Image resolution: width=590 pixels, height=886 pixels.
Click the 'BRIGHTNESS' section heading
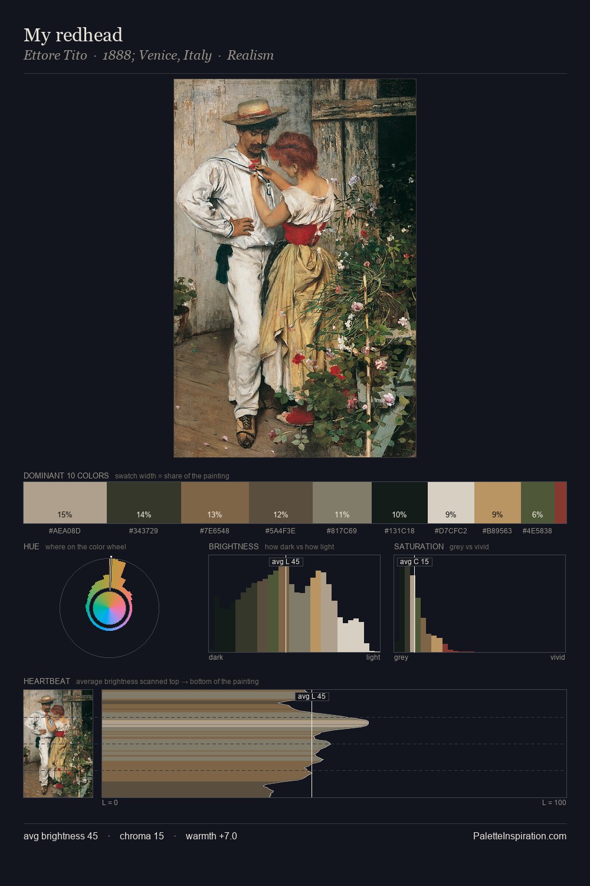click(x=234, y=546)
